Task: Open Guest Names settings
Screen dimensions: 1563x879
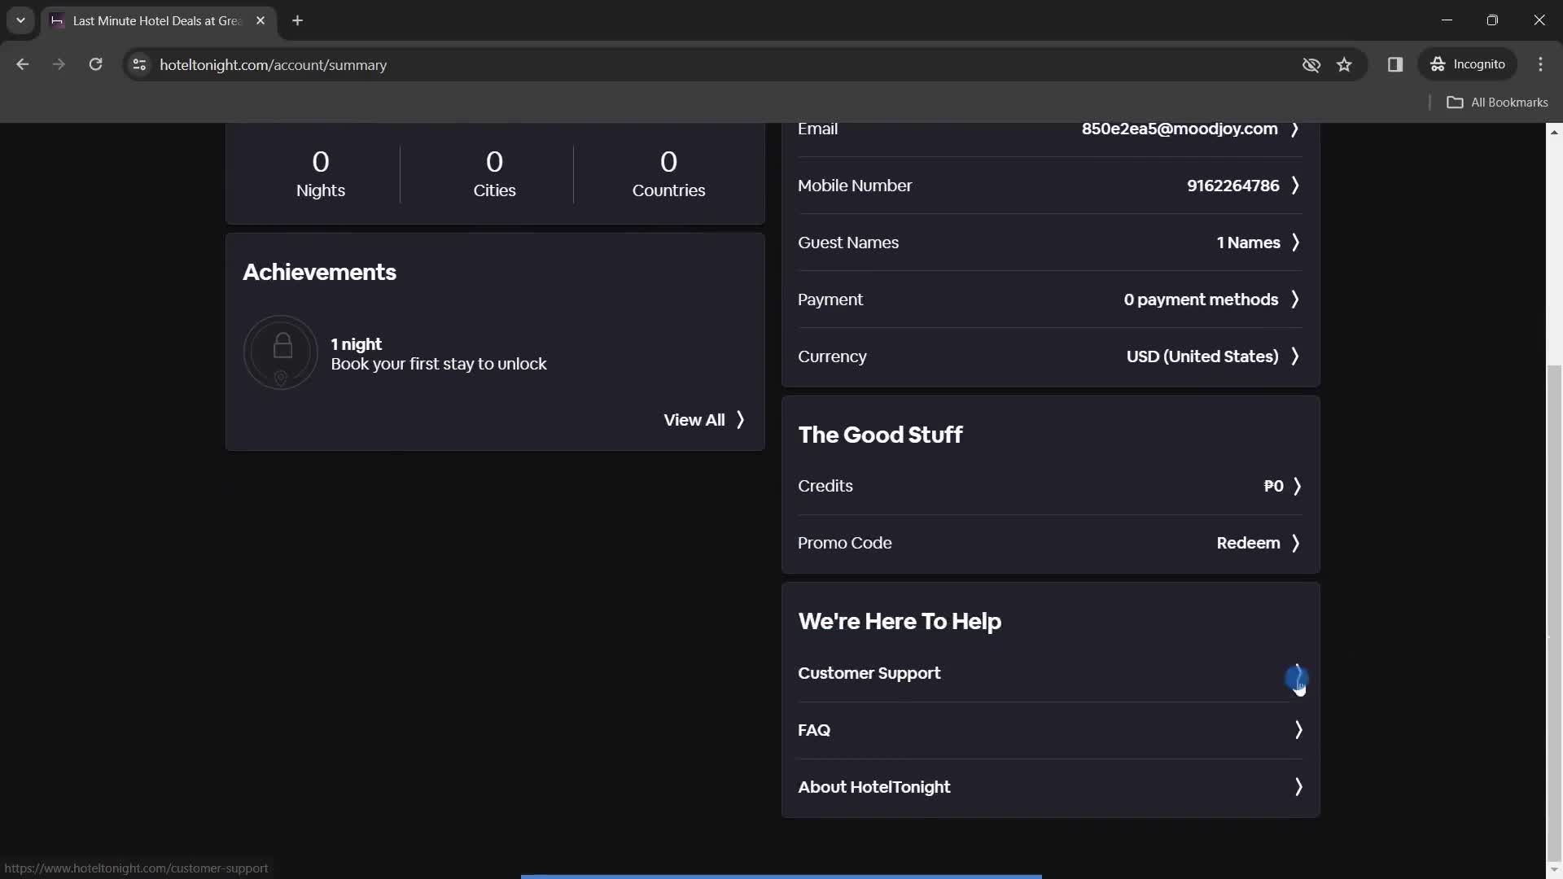Action: pyautogui.click(x=1050, y=243)
